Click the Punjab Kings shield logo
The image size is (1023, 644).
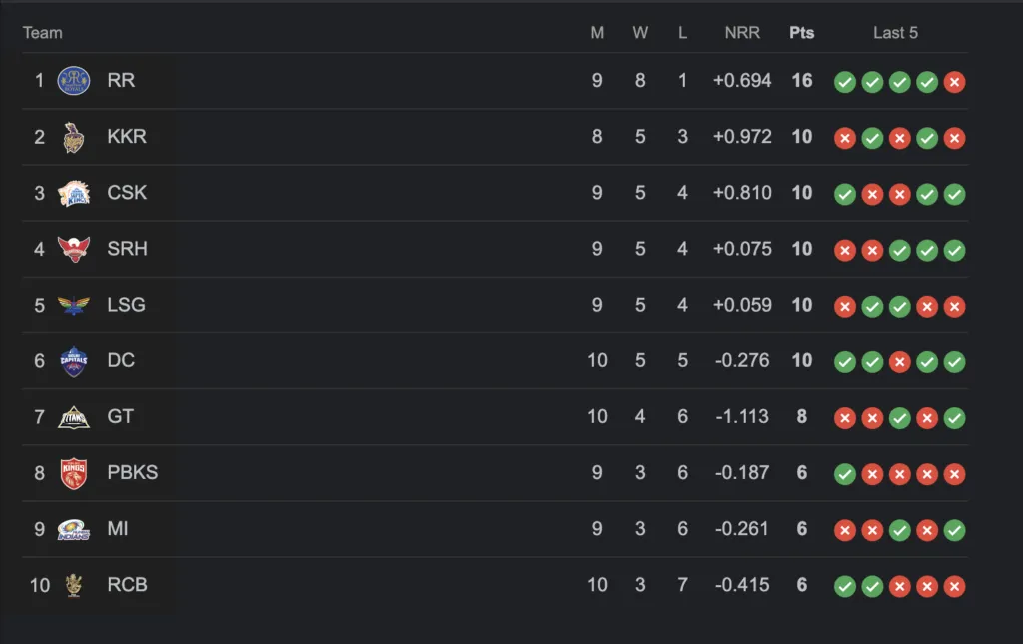pyautogui.click(x=74, y=473)
